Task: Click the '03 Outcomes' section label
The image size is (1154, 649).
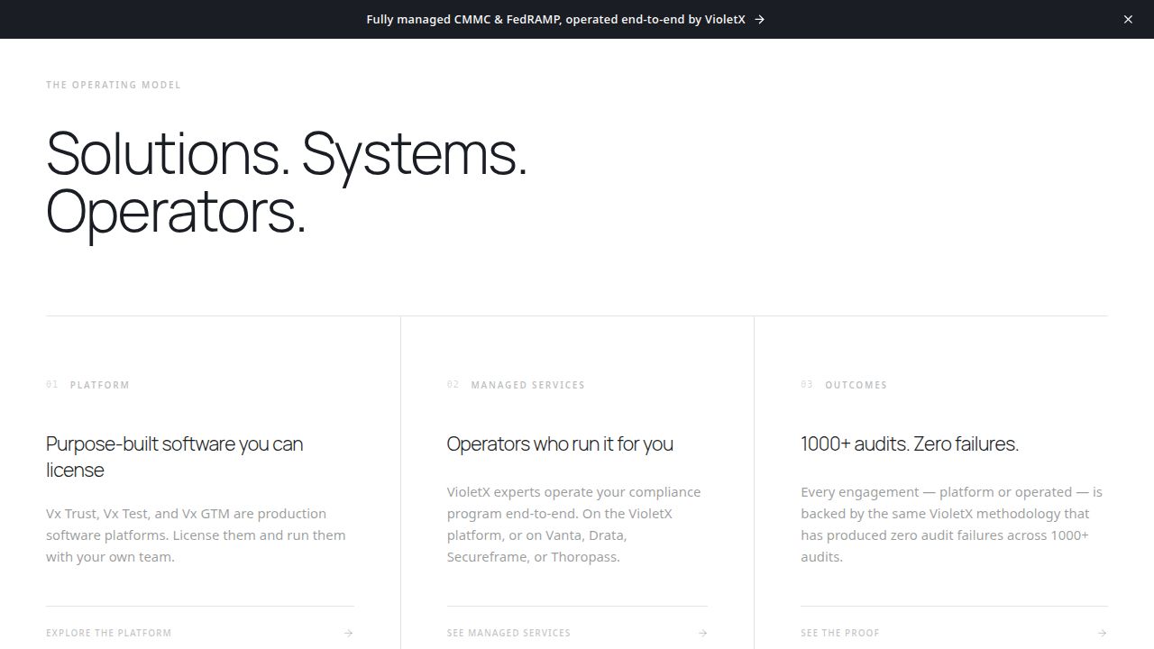Action: (x=844, y=385)
